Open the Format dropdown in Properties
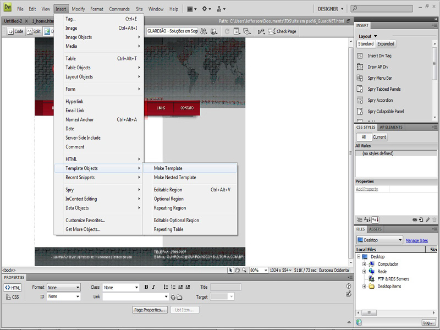The image size is (440, 330). pyautogui.click(x=64, y=287)
